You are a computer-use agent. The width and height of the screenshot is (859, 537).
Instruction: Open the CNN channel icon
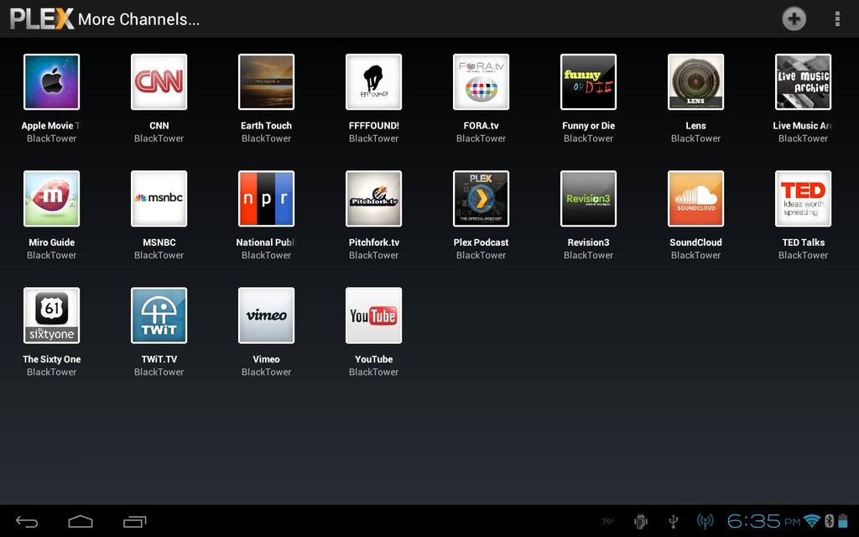point(159,81)
